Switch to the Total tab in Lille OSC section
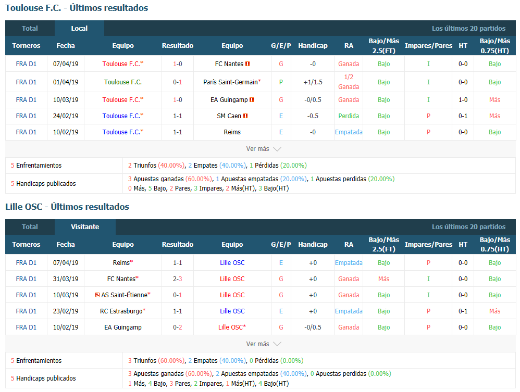Screen dimensions: 520x392 point(30,227)
